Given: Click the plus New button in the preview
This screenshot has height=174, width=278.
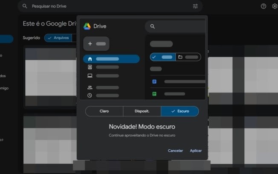Looking at the screenshot, I should (96, 43).
